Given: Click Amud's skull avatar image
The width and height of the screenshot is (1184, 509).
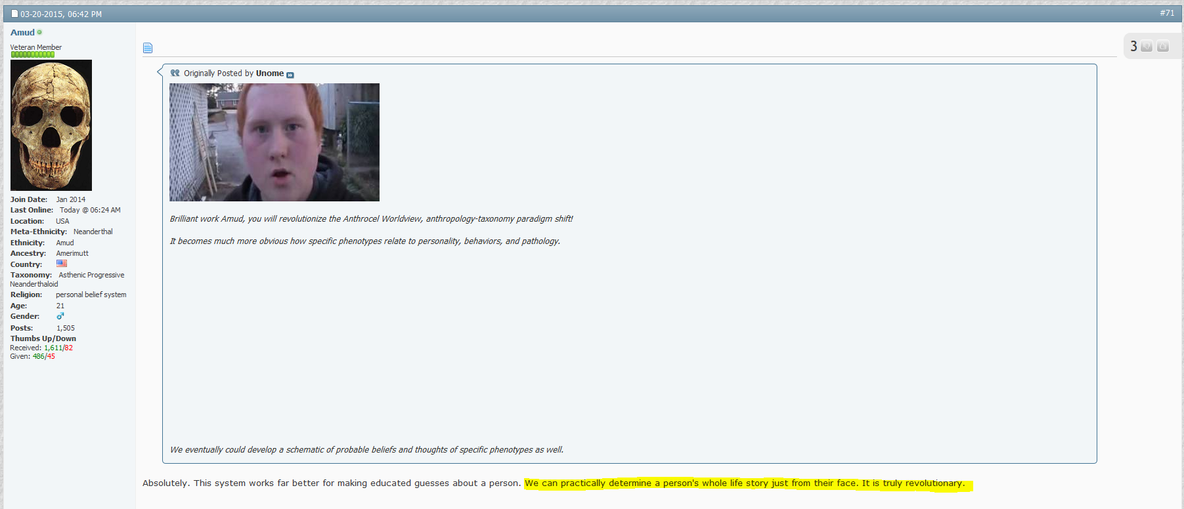Looking at the screenshot, I should tap(51, 125).
